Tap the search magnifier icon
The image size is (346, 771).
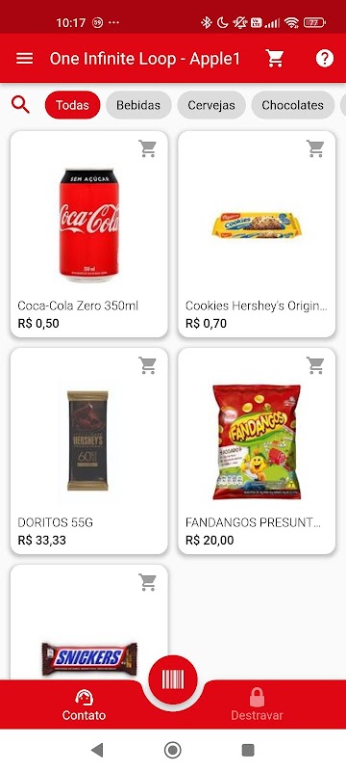pyautogui.click(x=20, y=105)
